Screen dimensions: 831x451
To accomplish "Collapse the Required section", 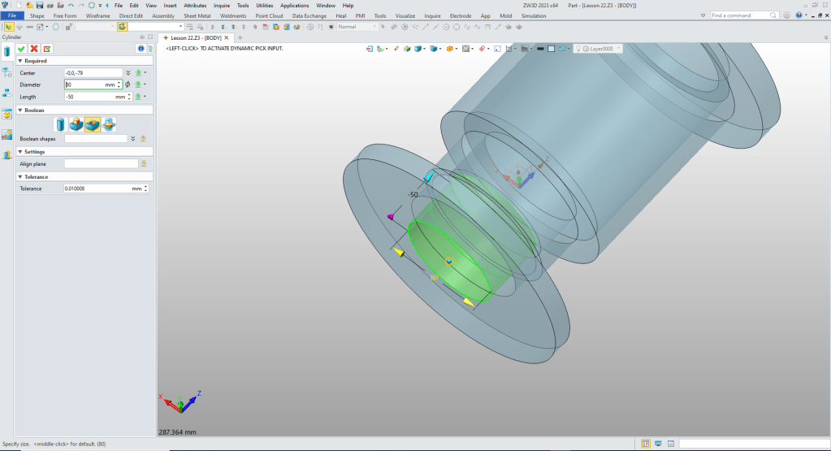I will [x=19, y=61].
